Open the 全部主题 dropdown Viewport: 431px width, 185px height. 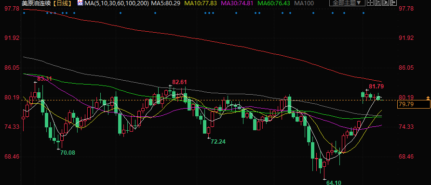347,3
